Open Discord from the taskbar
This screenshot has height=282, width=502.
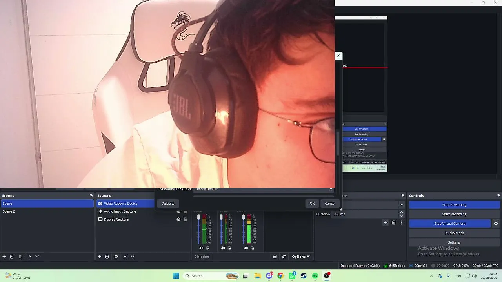[x=269, y=276]
